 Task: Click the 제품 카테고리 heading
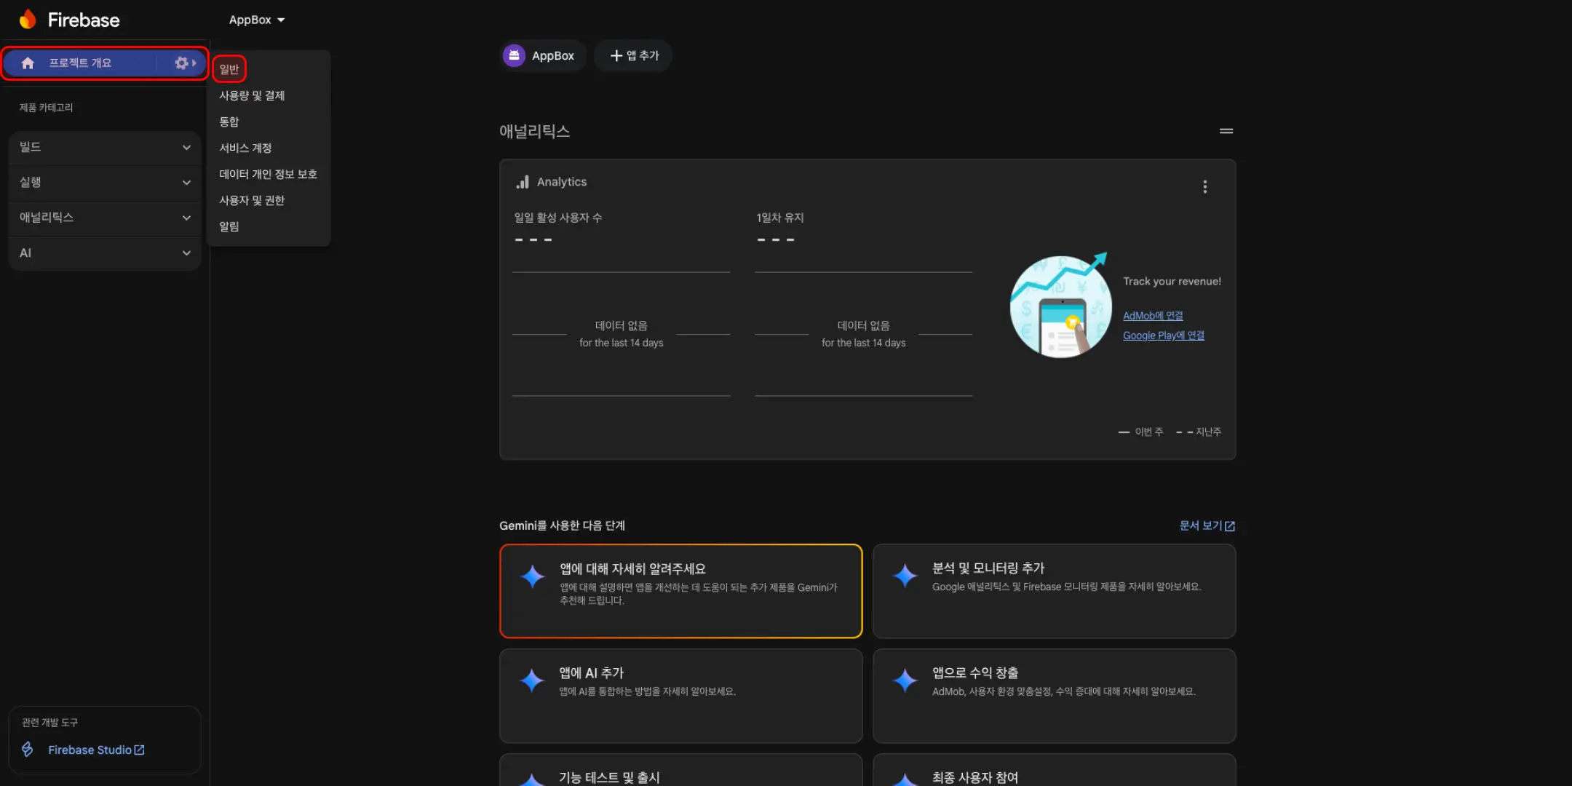coord(46,108)
